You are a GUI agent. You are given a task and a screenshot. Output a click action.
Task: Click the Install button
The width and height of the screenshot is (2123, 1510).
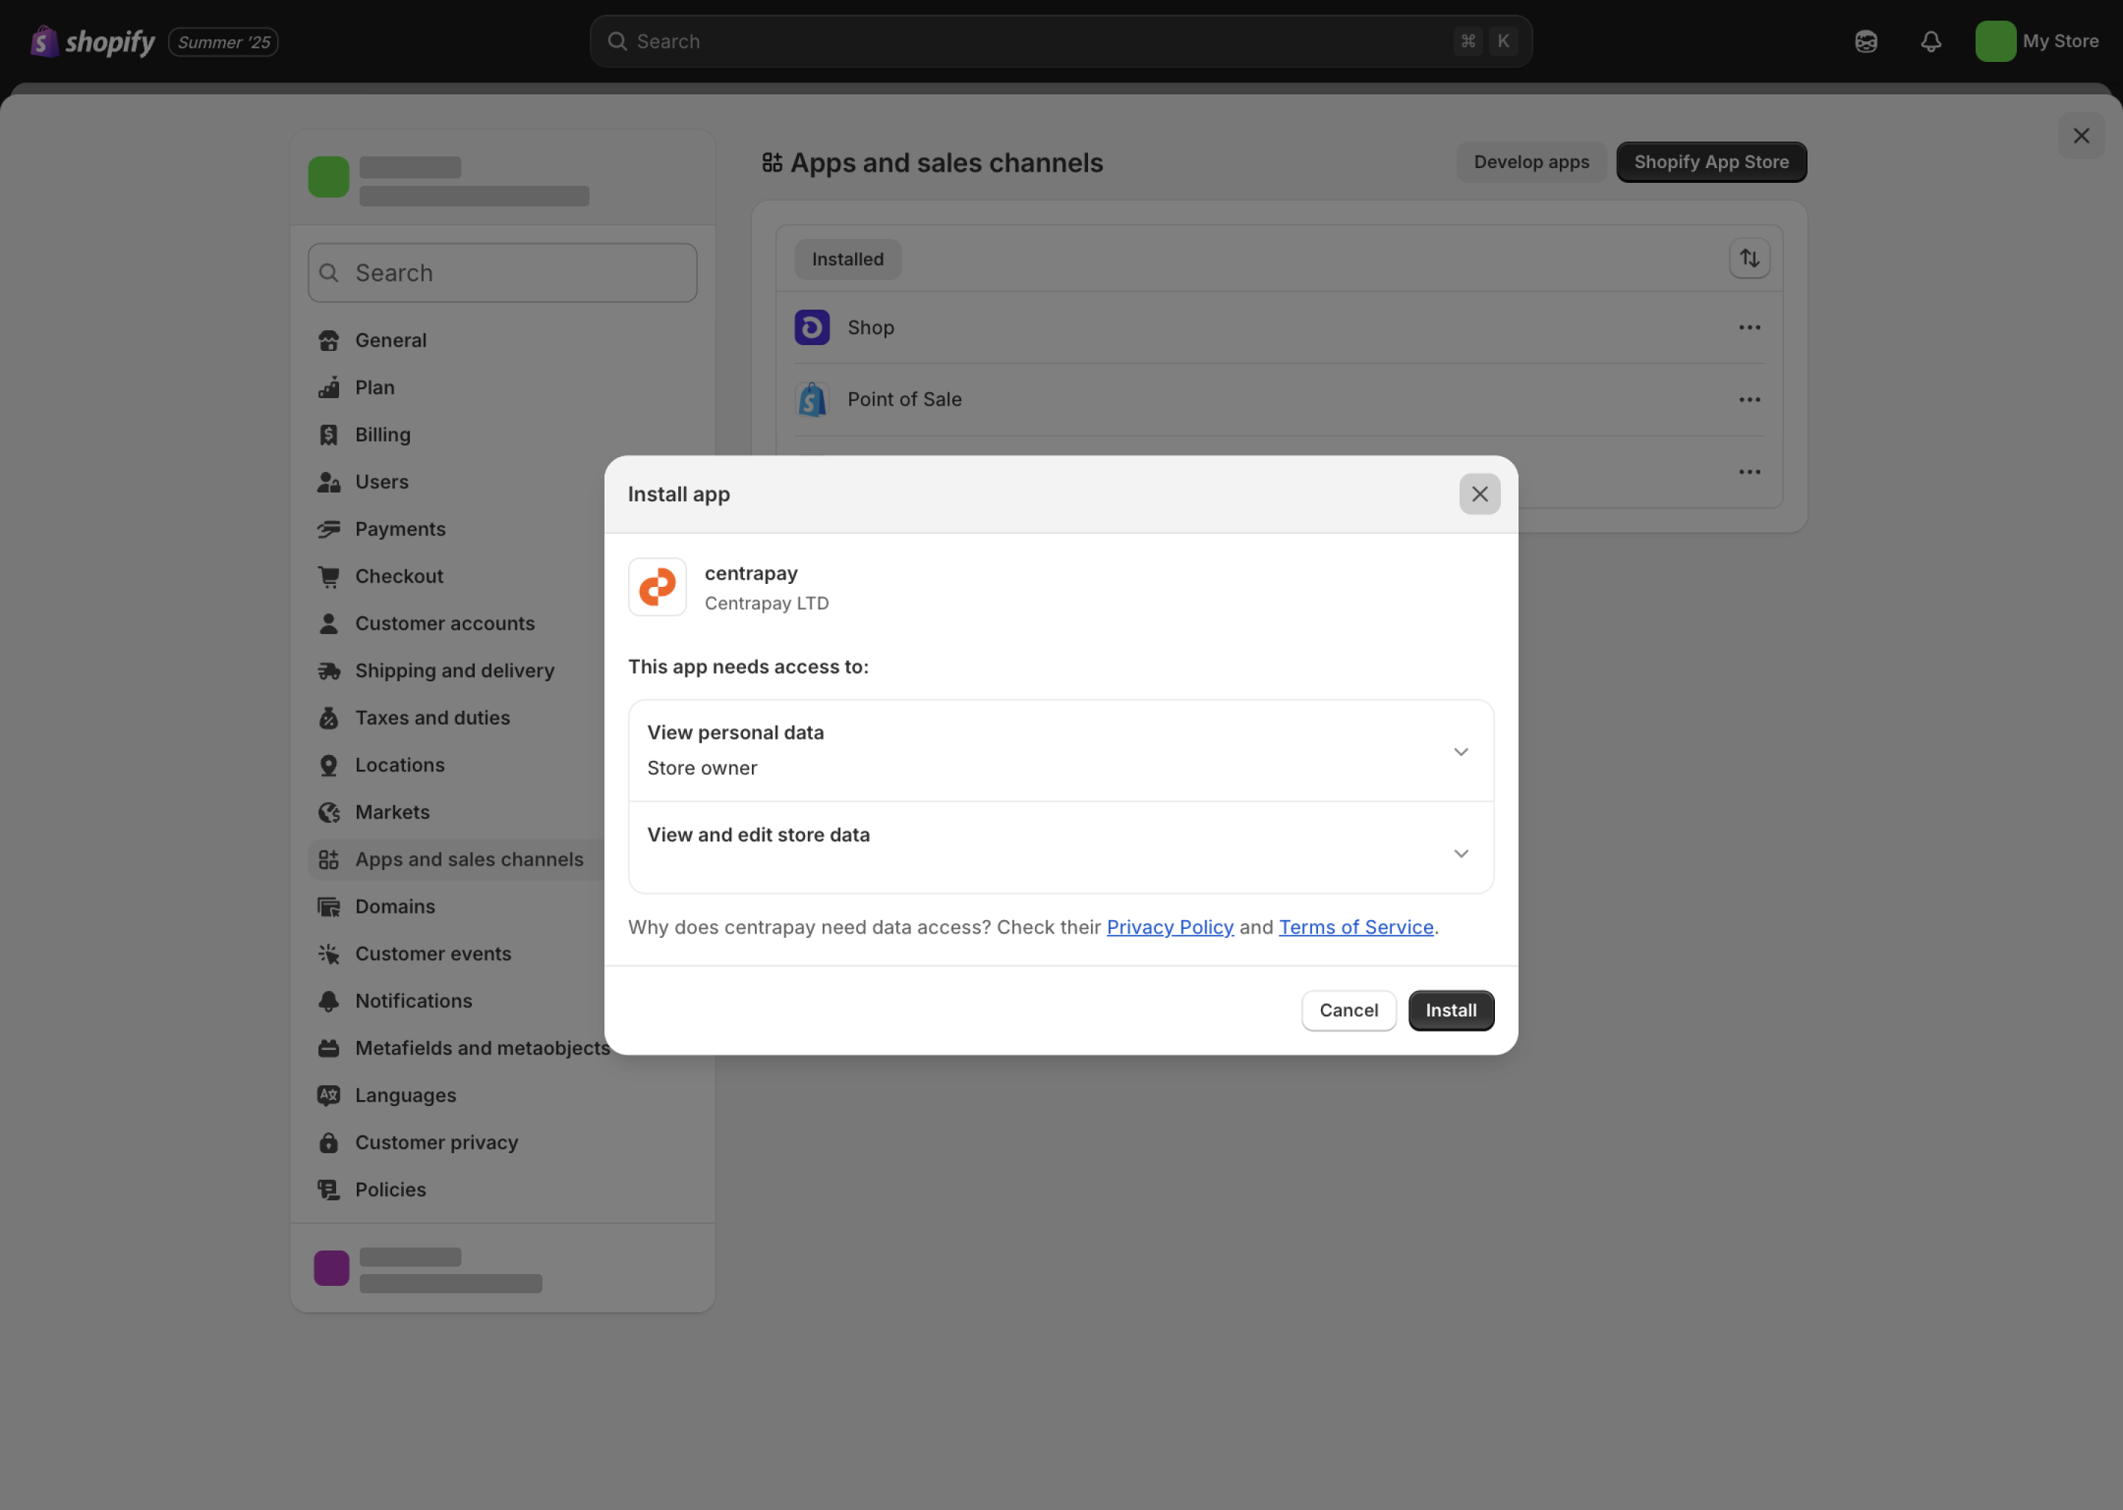coord(1450,1010)
